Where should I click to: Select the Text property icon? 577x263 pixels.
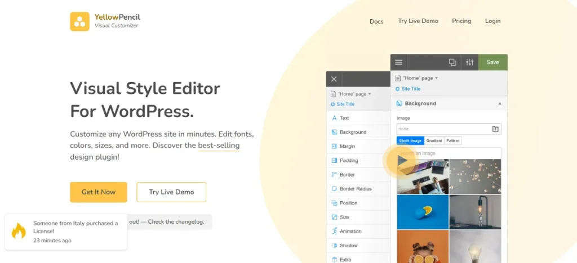coord(334,118)
